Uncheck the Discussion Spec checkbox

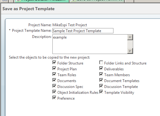point(54,86)
